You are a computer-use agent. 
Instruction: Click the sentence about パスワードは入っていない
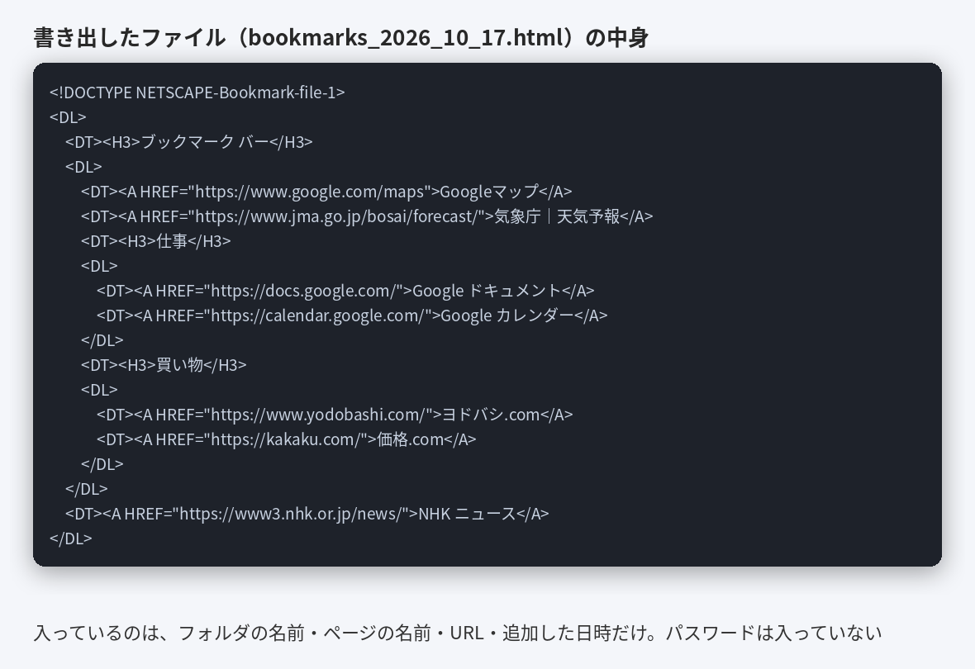[x=458, y=633]
